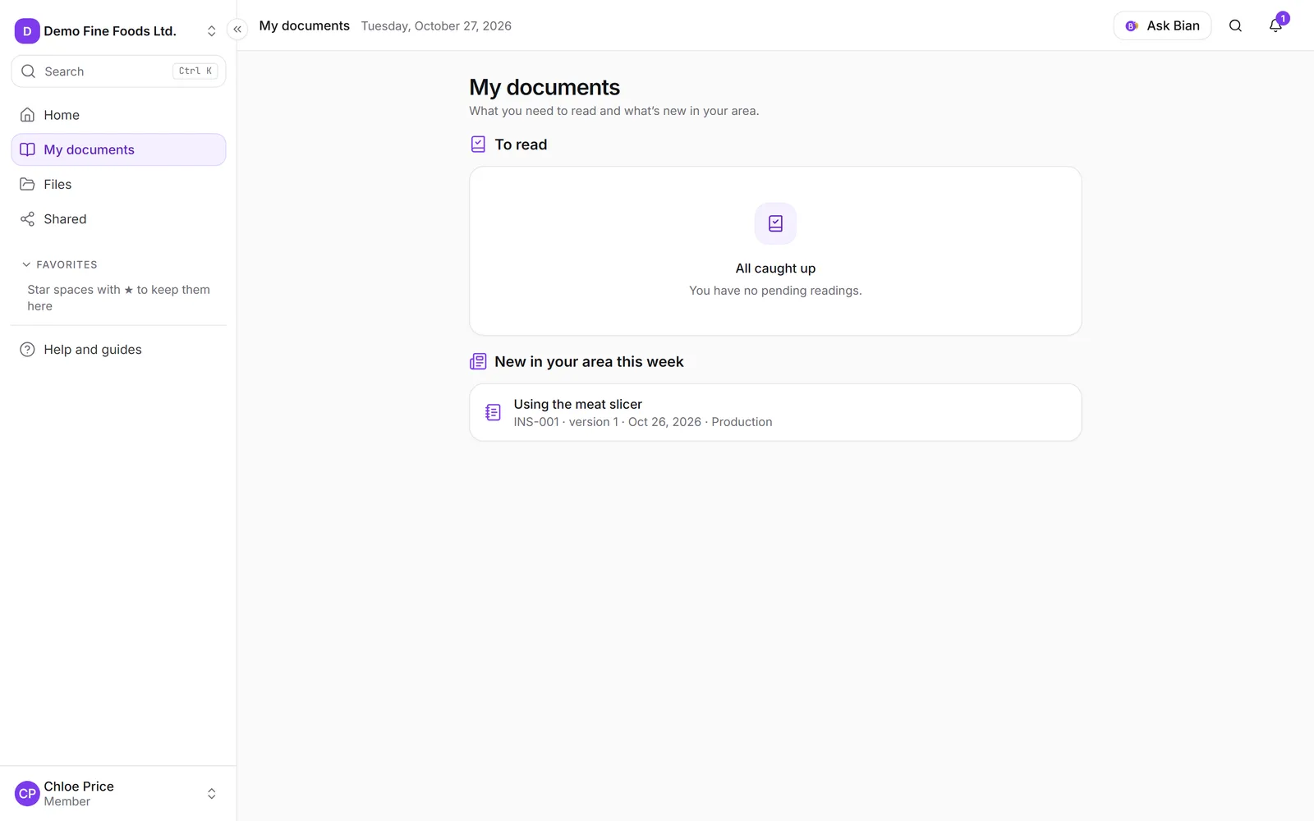This screenshot has height=821, width=1314.
Task: Click the INS-001 version 1 metadata line
Action: coord(643,422)
